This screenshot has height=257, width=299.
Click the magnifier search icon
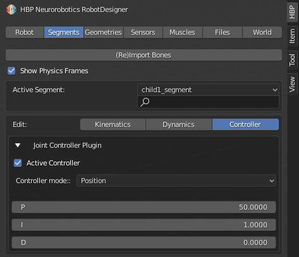click(145, 102)
